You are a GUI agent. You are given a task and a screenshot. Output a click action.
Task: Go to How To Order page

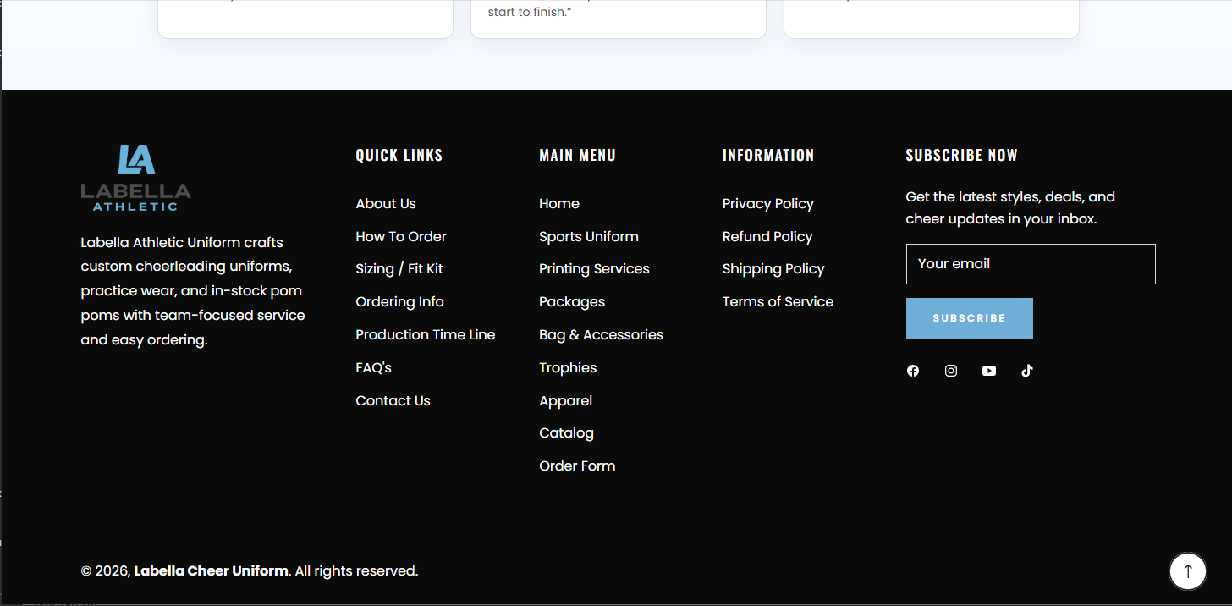click(x=401, y=237)
